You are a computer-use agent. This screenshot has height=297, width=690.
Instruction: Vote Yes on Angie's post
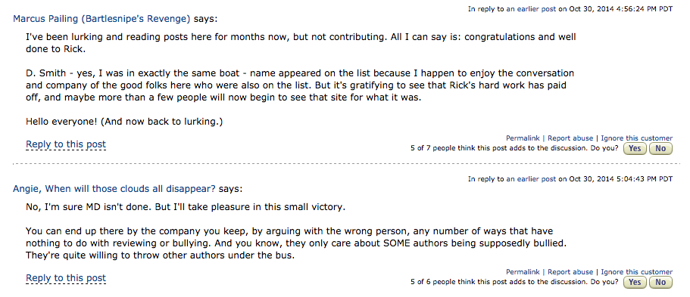[x=635, y=283]
